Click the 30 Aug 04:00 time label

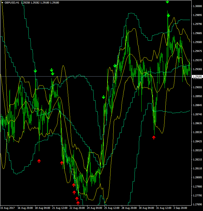click(x=146, y=208)
